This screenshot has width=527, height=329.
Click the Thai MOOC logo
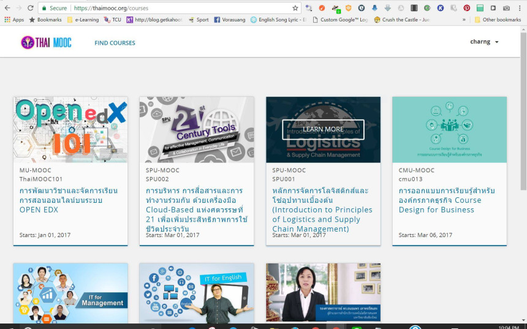pos(46,42)
